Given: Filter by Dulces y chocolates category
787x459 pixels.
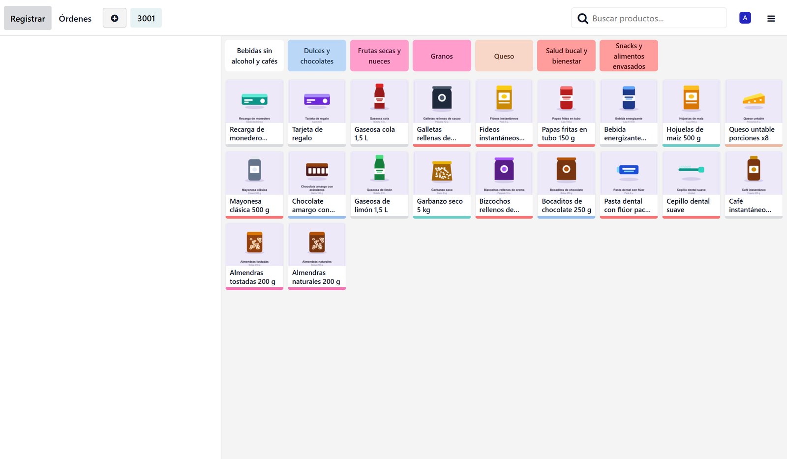Looking at the screenshot, I should (317, 56).
